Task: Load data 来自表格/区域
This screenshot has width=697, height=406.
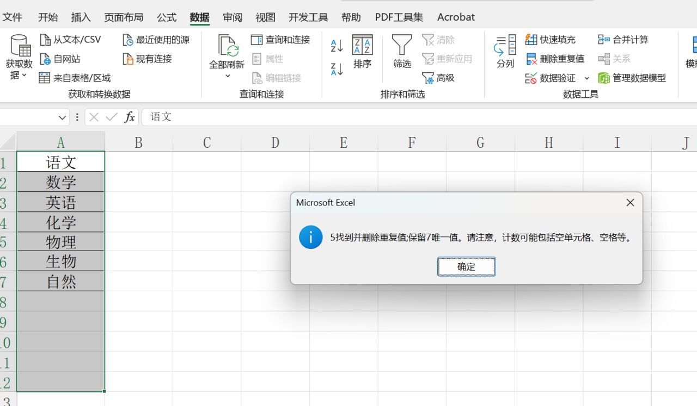Action: pos(75,78)
